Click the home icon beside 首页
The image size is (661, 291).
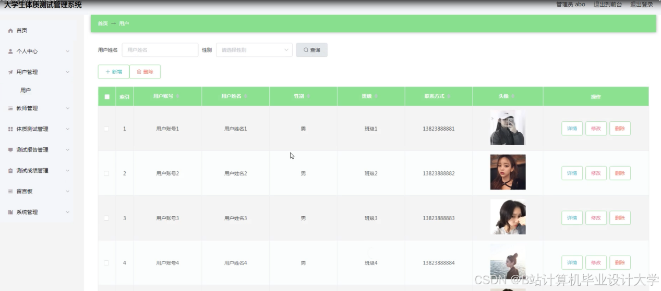(x=10, y=31)
